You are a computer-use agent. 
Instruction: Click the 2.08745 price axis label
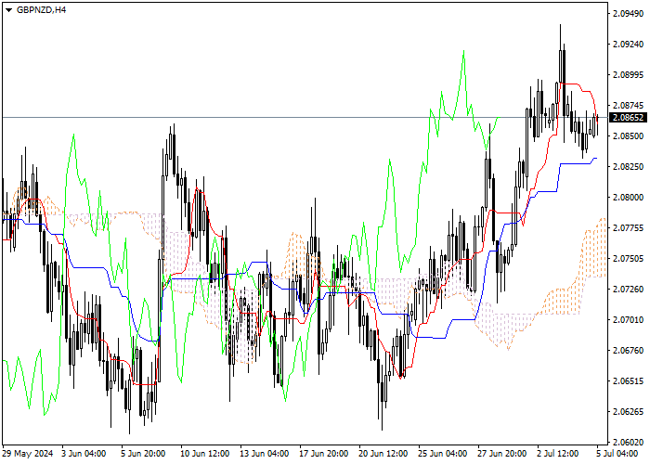(x=628, y=106)
